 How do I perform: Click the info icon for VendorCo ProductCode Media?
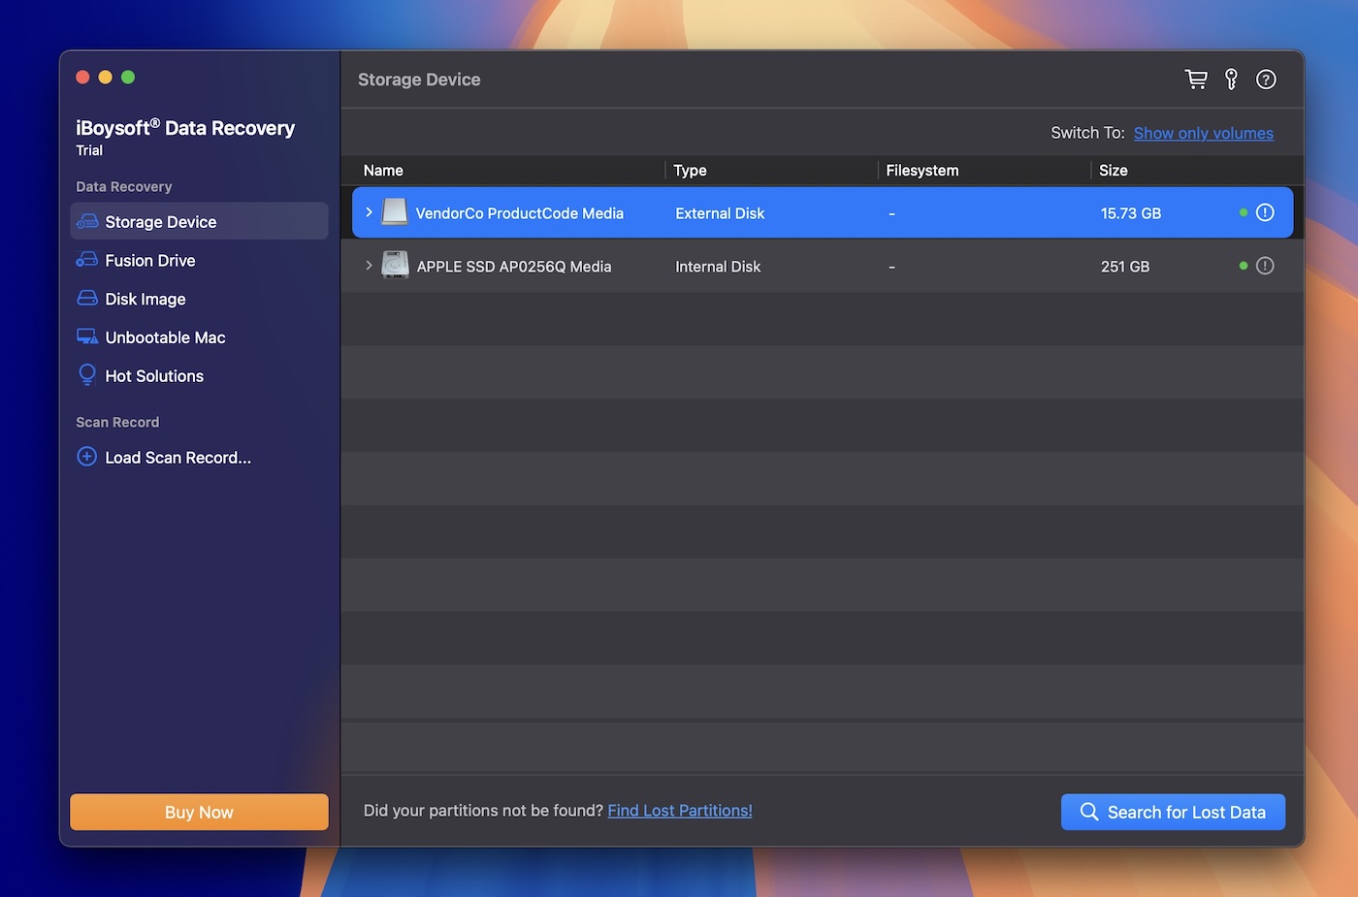click(1264, 211)
